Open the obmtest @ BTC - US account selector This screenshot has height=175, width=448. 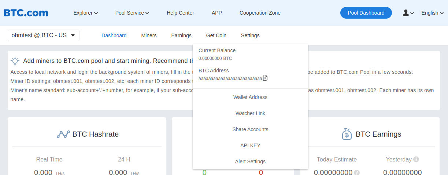coord(44,35)
